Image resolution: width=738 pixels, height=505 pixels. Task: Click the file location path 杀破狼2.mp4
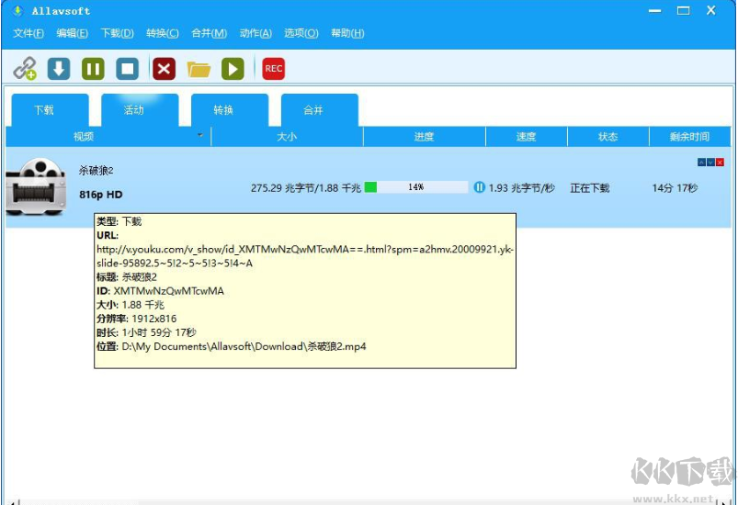(232, 346)
